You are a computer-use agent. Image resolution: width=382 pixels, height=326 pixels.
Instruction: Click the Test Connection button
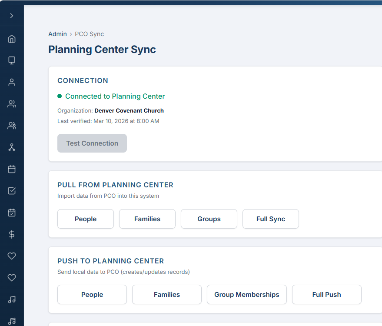point(92,143)
